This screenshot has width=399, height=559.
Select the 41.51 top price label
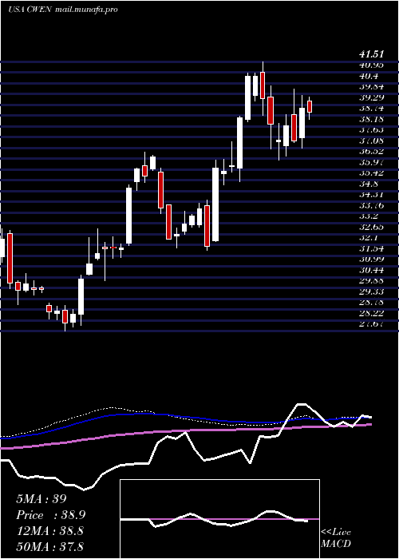[372, 54]
